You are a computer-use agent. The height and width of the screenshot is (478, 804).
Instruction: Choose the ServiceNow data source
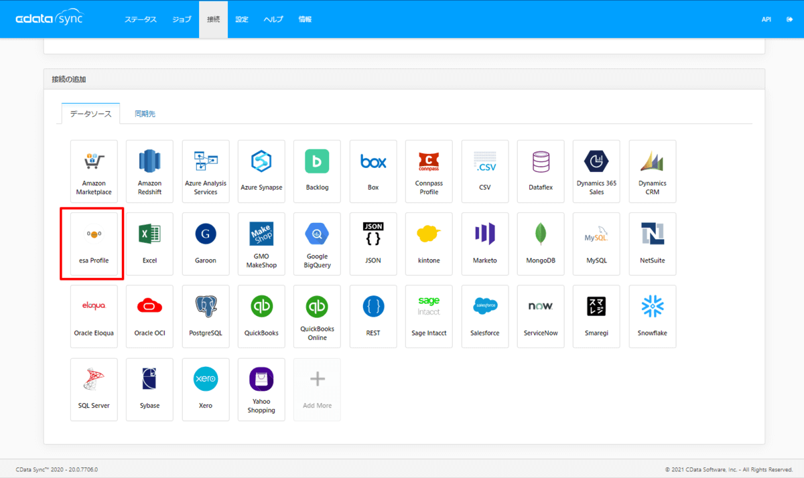tap(541, 317)
